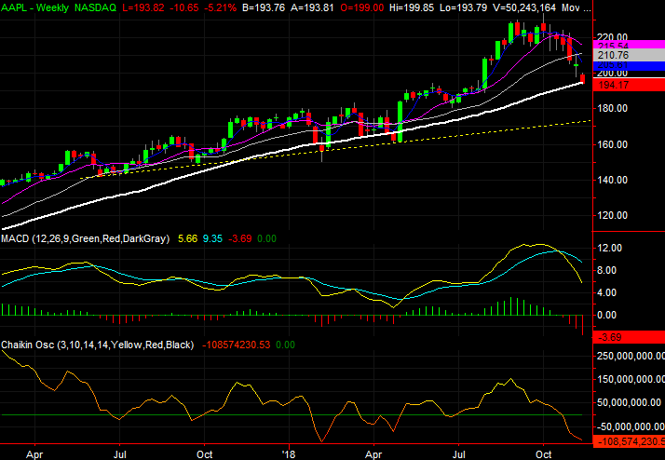The width and height of the screenshot is (665, 460).
Task: Click the yellow MACD value 5.66
Action: [x=187, y=238]
